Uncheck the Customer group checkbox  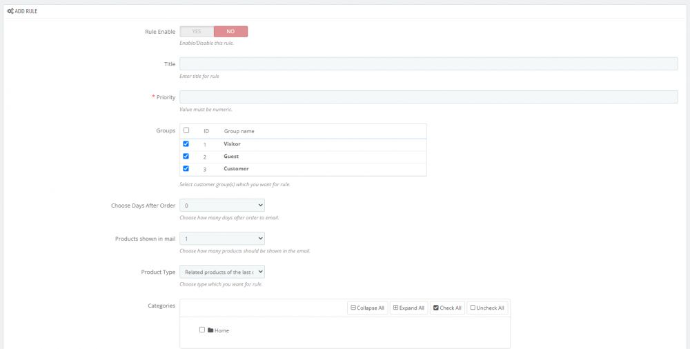[186, 168]
